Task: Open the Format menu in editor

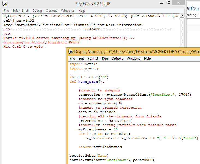Action: click(93, 59)
